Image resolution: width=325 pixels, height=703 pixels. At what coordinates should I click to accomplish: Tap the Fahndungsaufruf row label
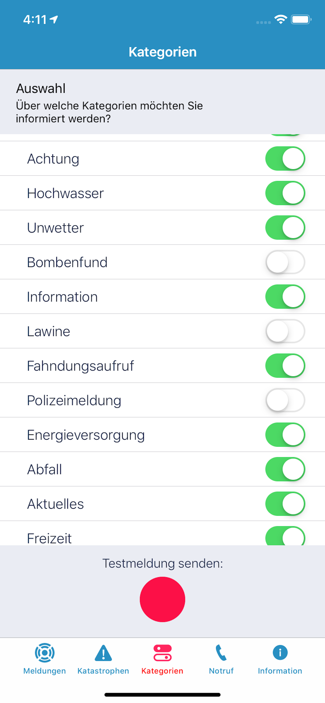[x=81, y=366]
